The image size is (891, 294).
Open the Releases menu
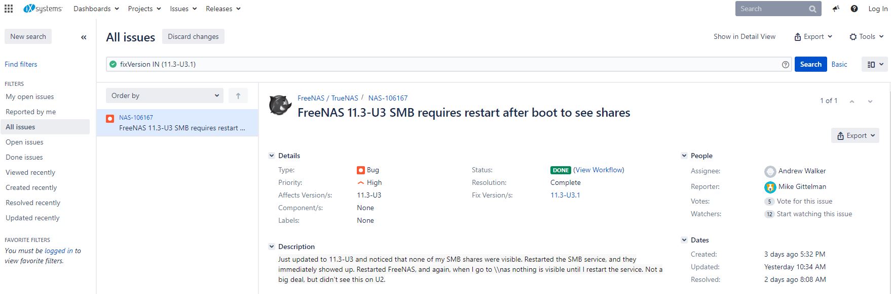click(x=223, y=9)
